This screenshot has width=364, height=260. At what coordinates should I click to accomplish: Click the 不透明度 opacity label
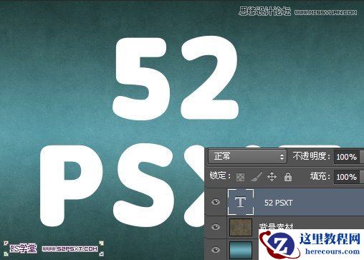click(x=311, y=156)
